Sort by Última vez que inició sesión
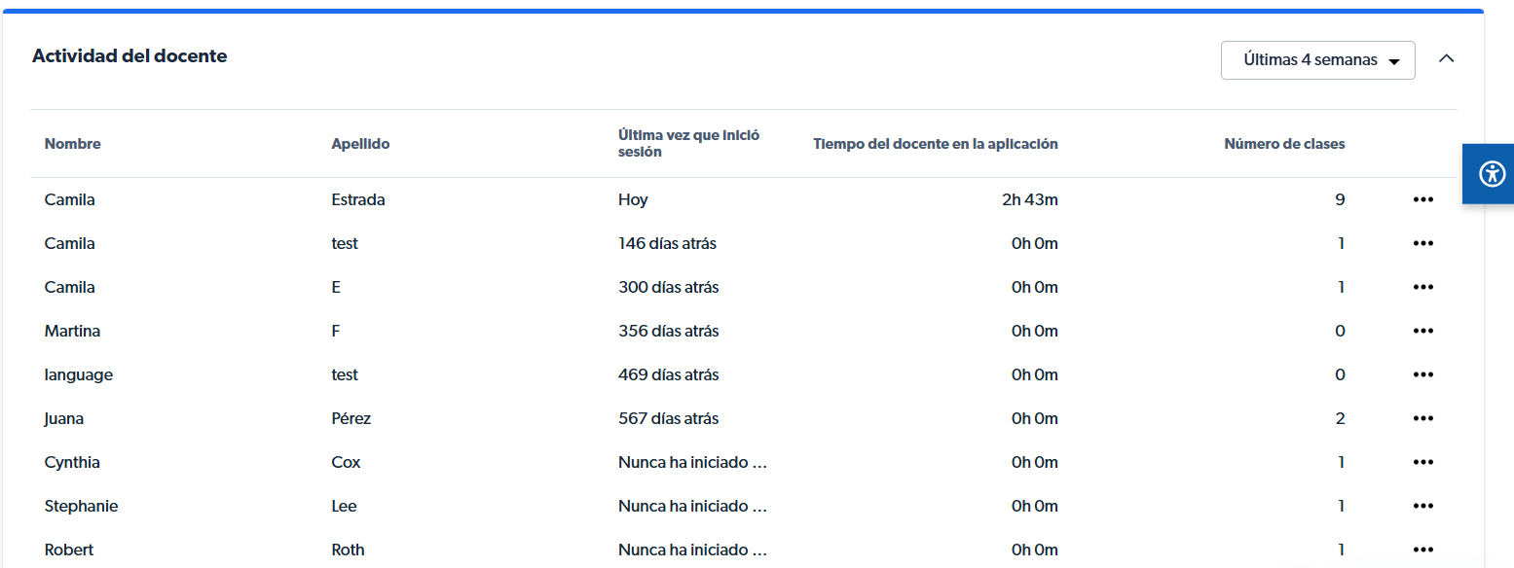The height and width of the screenshot is (568, 1514). (x=688, y=144)
